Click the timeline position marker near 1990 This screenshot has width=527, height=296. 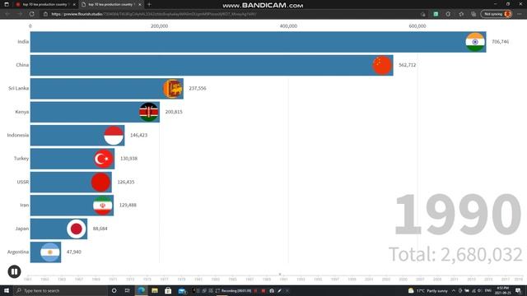pyautogui.click(x=280, y=274)
